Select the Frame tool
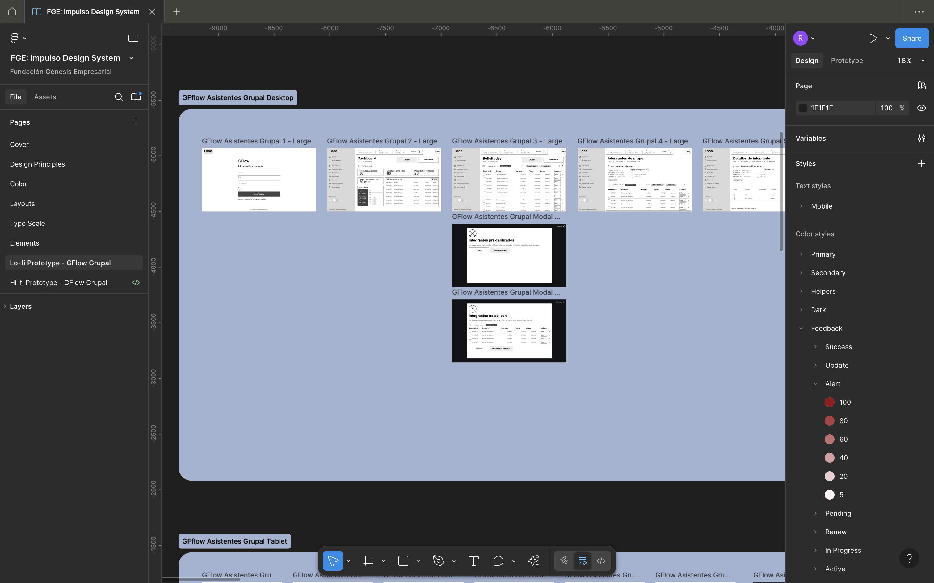934x583 pixels. 368,561
